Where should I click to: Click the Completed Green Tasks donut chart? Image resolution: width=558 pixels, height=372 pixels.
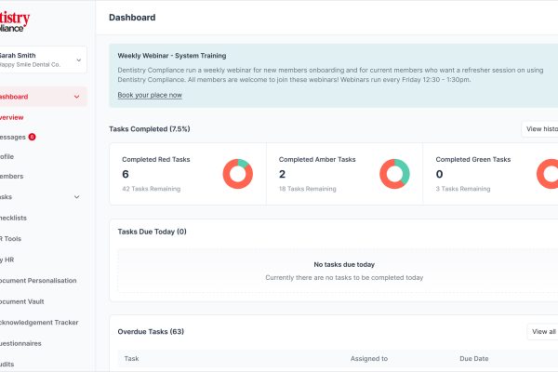click(548, 174)
